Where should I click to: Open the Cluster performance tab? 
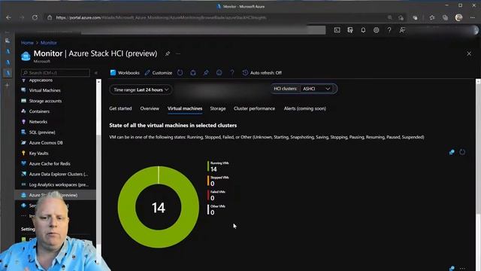(x=254, y=108)
